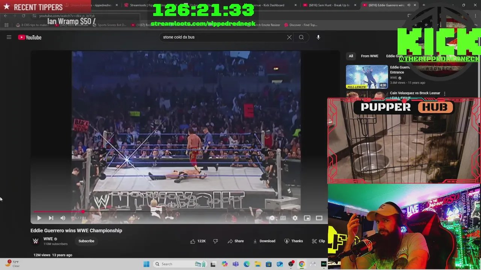Open the WWE channel avatar
This screenshot has height=270, width=481.
point(36,241)
